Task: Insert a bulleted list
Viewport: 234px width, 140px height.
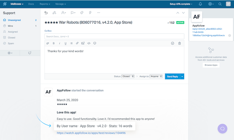Action: tap(71, 43)
